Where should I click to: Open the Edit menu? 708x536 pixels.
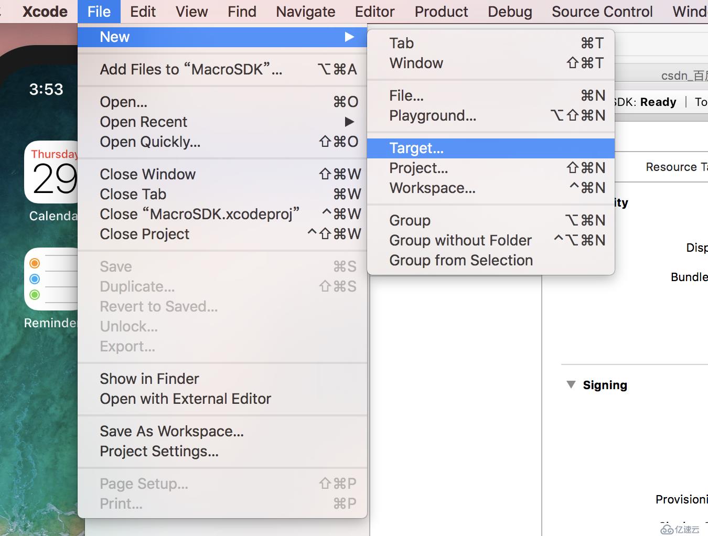point(143,12)
